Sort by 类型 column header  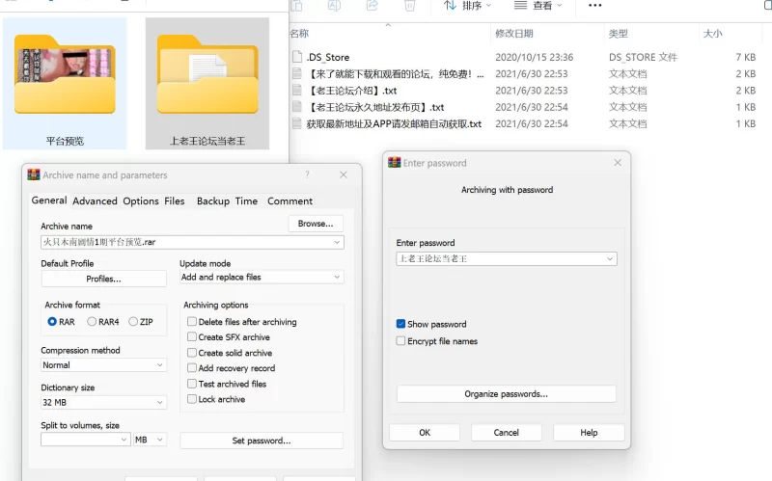point(618,34)
